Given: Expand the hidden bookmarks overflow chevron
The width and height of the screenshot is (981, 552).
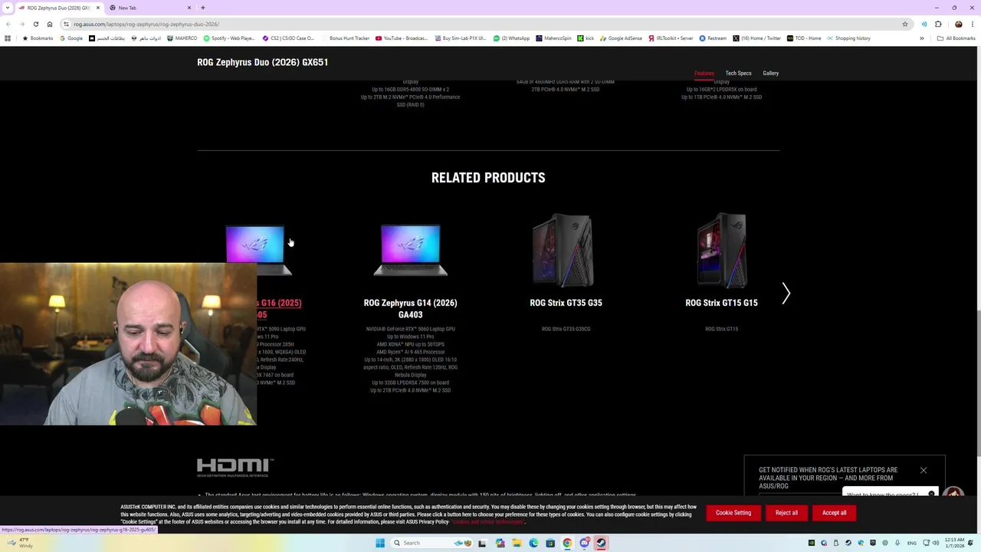Looking at the screenshot, I should pyautogui.click(x=922, y=38).
